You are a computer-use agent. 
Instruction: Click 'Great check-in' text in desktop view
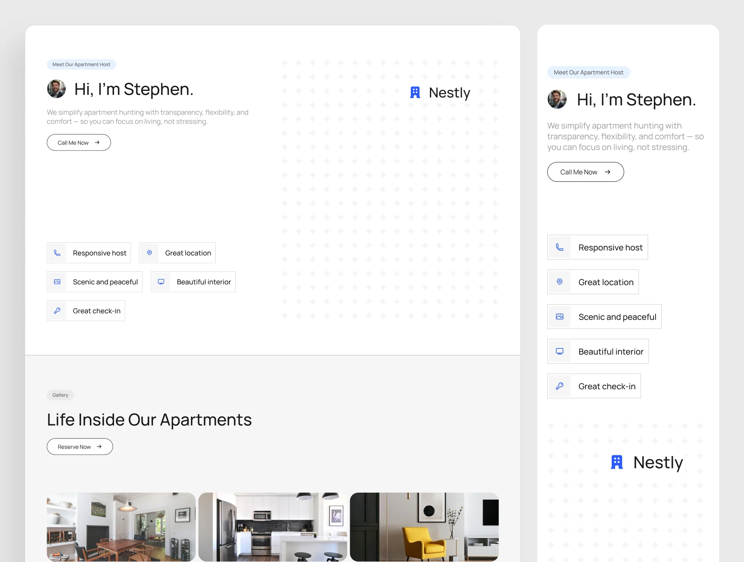click(97, 311)
